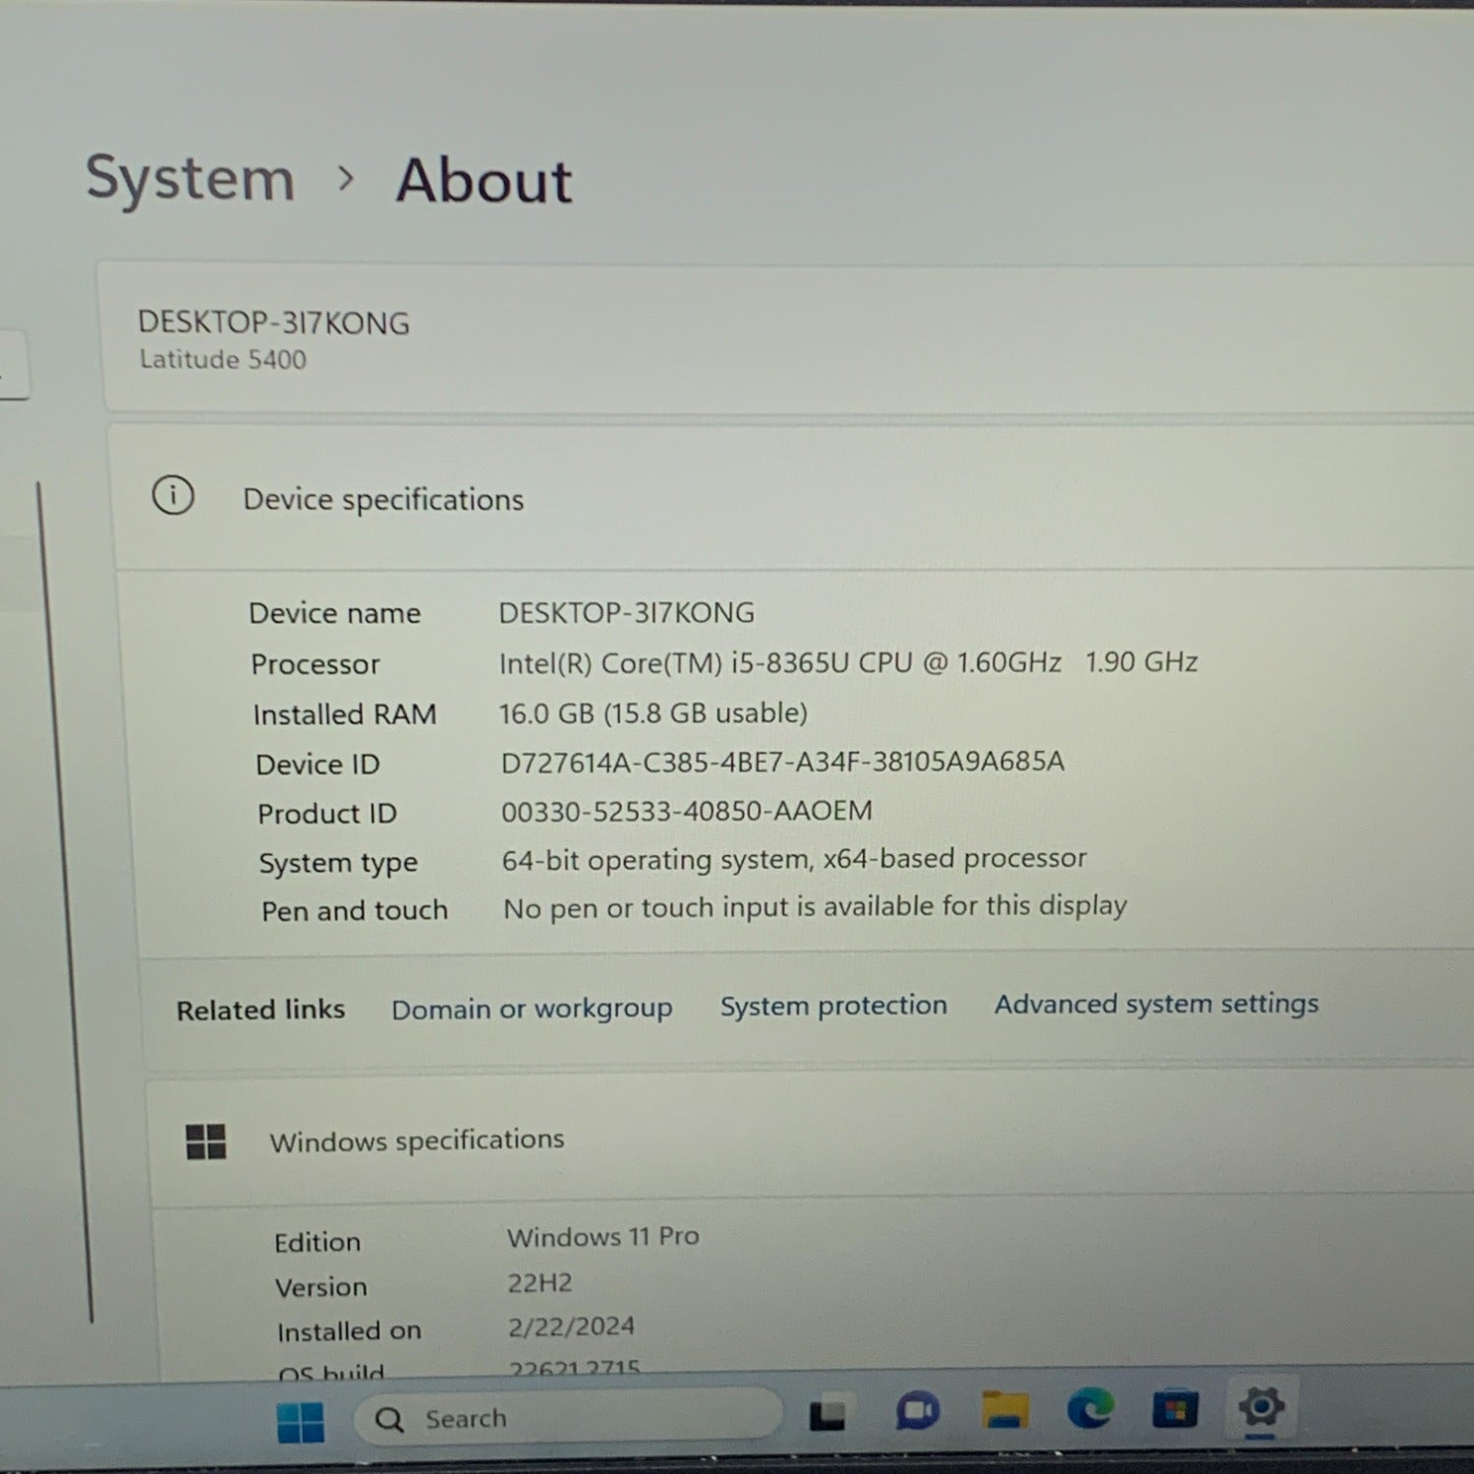Launch Microsoft Edge from the taskbar

(1090, 1409)
